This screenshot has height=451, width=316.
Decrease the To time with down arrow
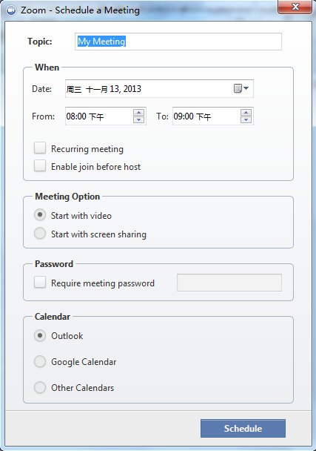(x=246, y=119)
